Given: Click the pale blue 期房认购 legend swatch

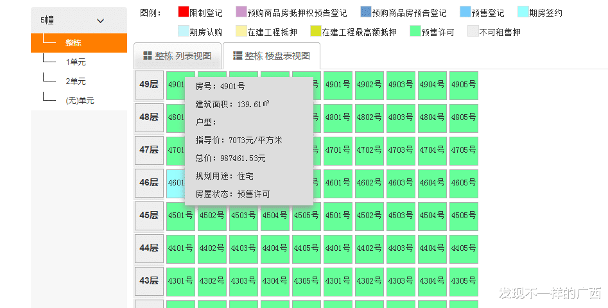Looking at the screenshot, I should point(184,31).
